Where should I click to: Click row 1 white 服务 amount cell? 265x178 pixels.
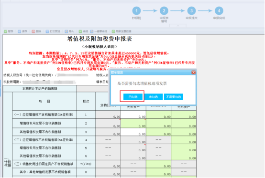(x=133, y=115)
